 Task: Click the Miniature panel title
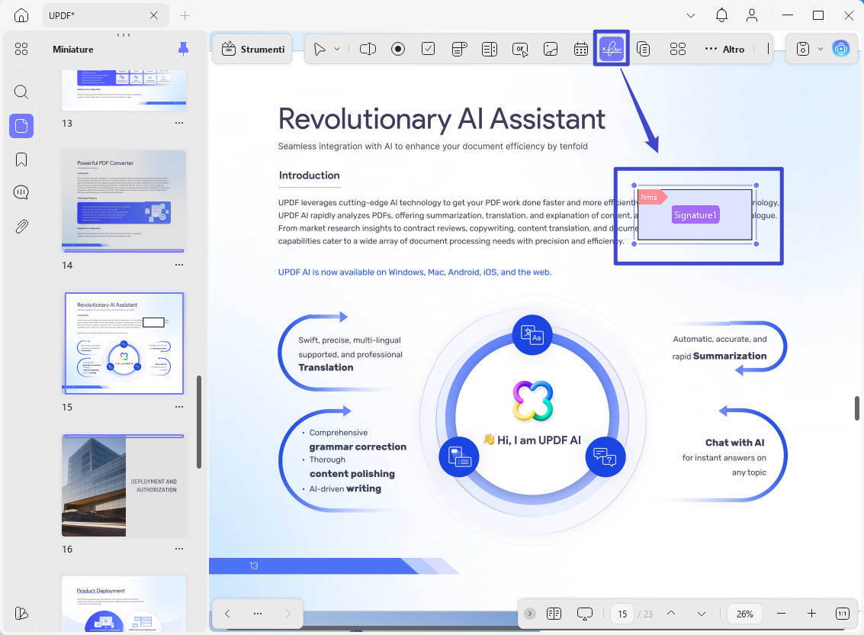[72, 49]
